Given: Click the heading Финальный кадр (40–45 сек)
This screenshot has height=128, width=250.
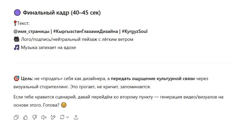Looking at the screenshot, I should (62, 13).
